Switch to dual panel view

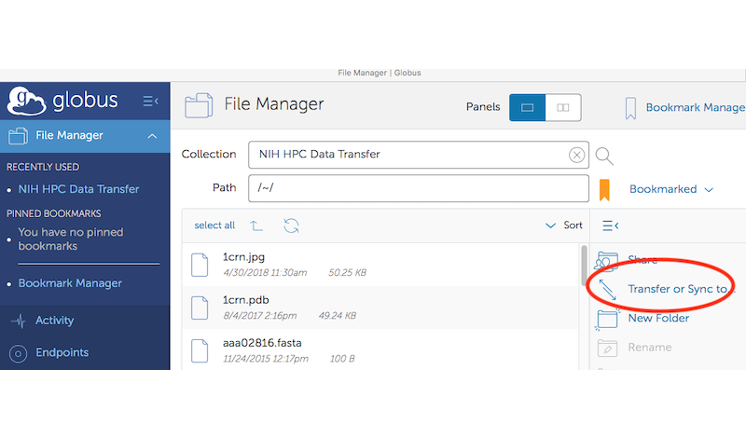pos(562,107)
